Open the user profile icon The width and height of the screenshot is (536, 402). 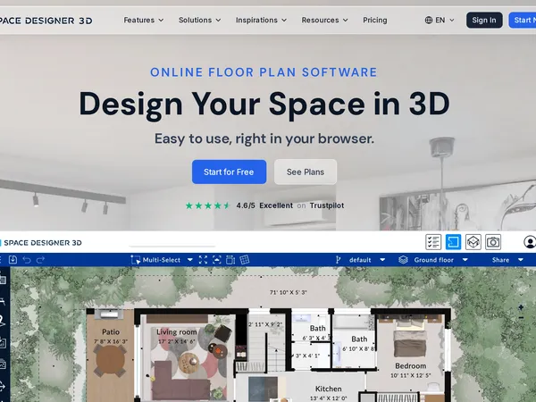tap(530, 242)
